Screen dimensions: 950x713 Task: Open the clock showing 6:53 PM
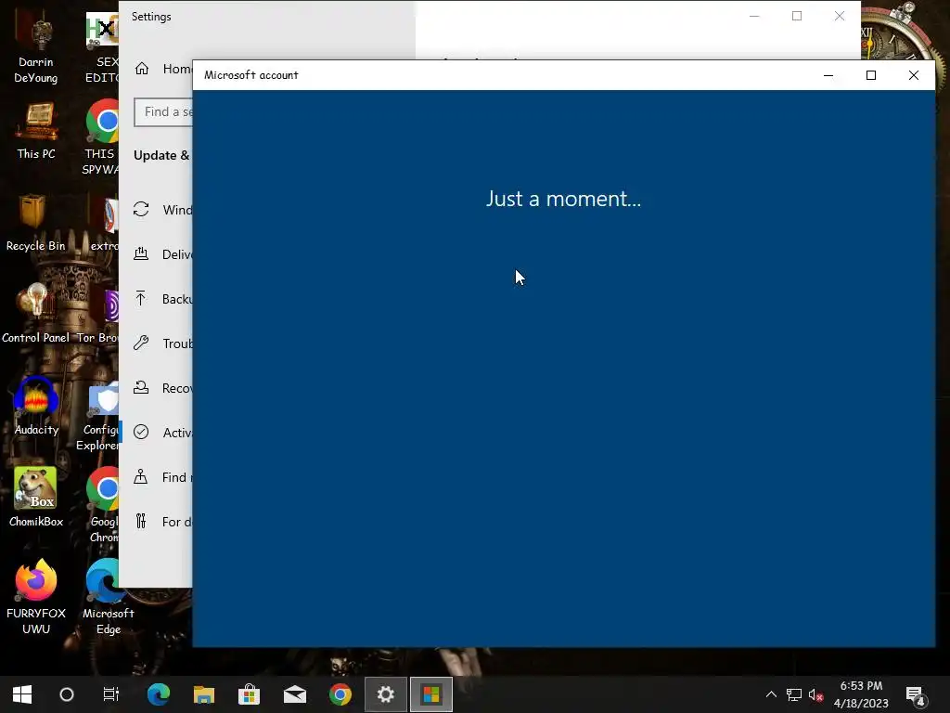coord(861,694)
